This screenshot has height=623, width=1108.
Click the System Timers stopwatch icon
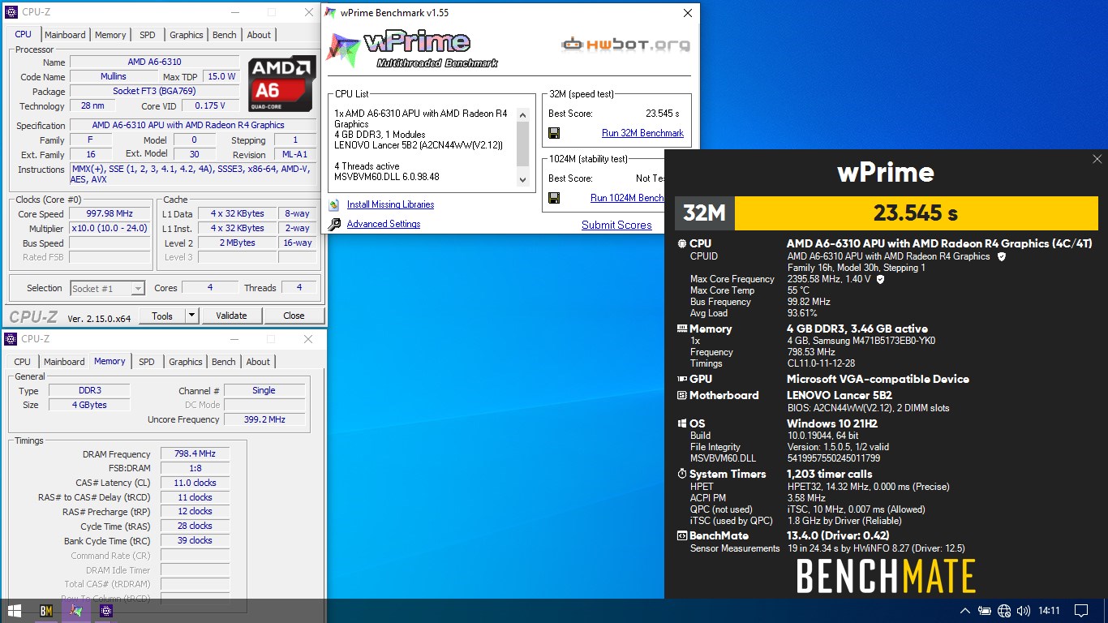point(681,474)
